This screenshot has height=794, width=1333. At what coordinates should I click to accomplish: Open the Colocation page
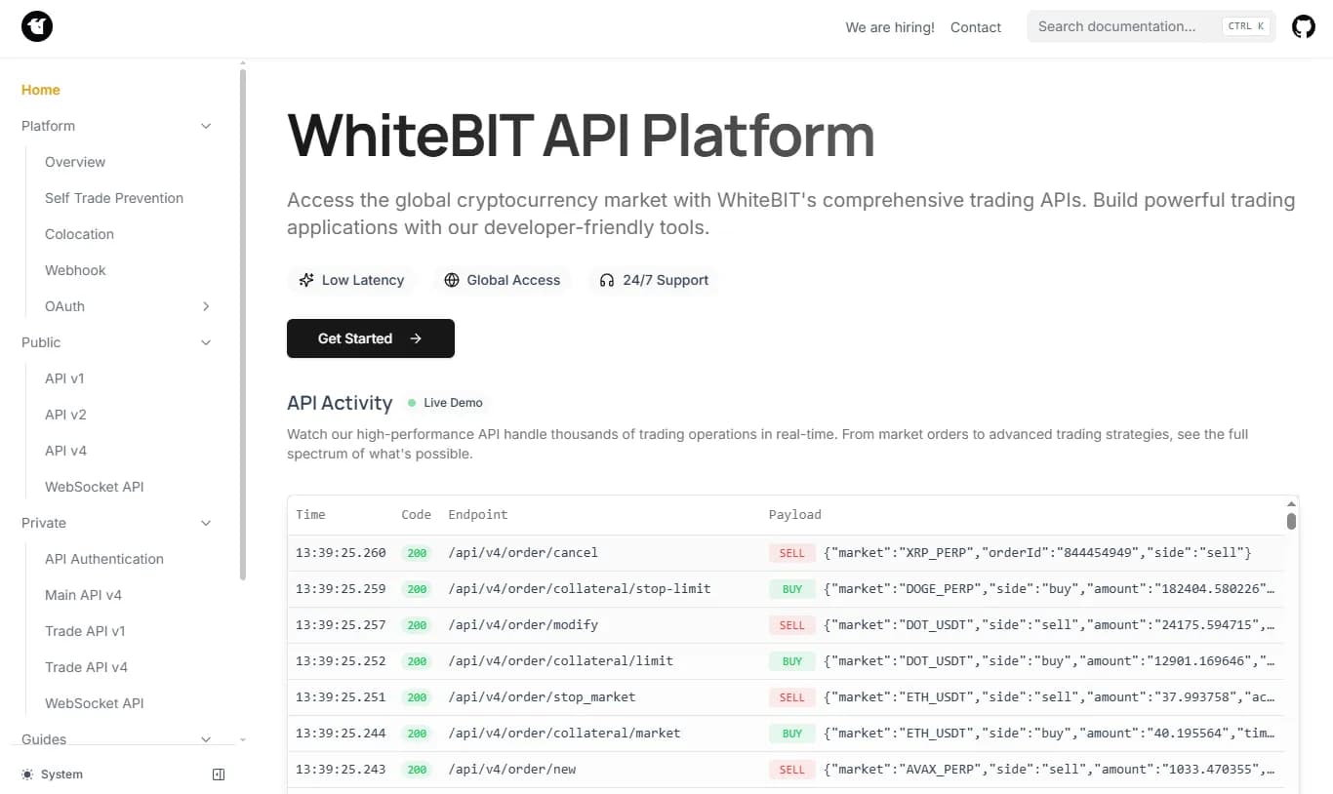[79, 234]
